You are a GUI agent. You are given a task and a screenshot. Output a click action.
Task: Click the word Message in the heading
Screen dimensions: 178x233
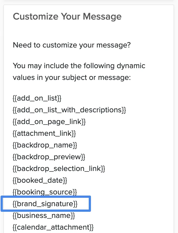point(102,17)
